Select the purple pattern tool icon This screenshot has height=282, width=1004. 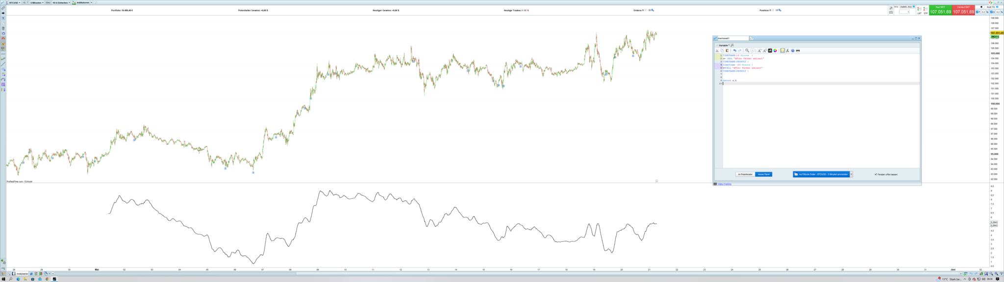(x=3, y=85)
